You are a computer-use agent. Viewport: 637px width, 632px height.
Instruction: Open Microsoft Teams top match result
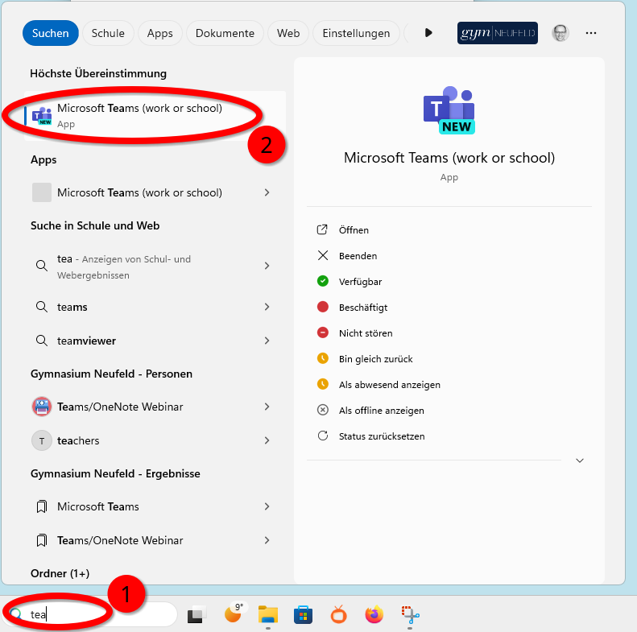tap(155, 116)
